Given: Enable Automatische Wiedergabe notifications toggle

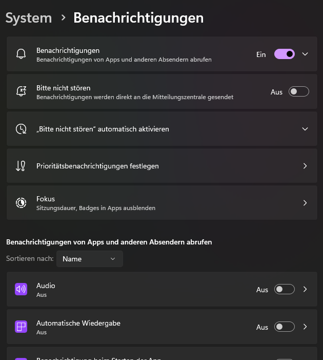Looking at the screenshot, I should tap(285, 327).
